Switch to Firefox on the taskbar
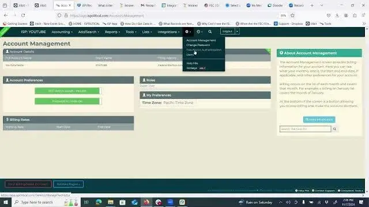 pyautogui.click(x=146, y=202)
